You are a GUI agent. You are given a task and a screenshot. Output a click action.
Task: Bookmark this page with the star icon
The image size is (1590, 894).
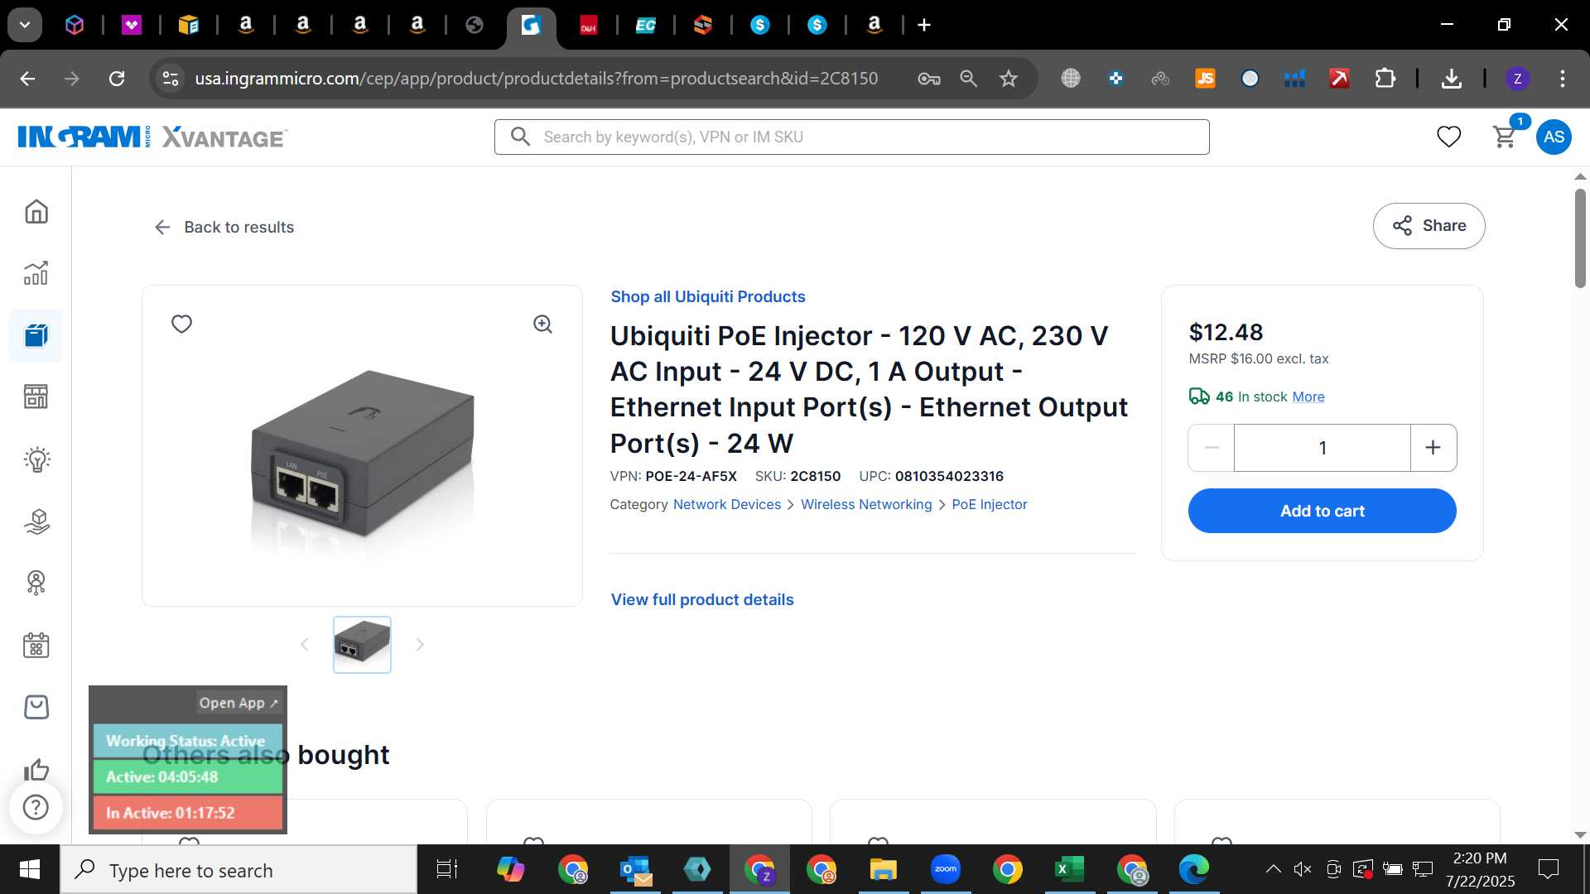click(x=1008, y=79)
